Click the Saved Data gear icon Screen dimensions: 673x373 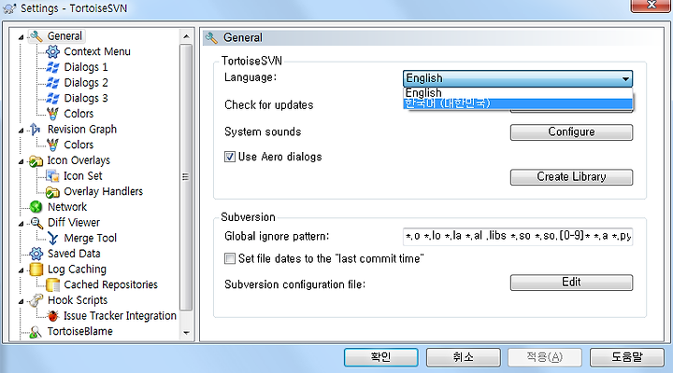tap(36, 254)
